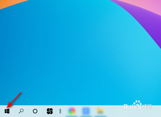Open the File Explorer folder icon
161x117 pixels.
point(100,111)
